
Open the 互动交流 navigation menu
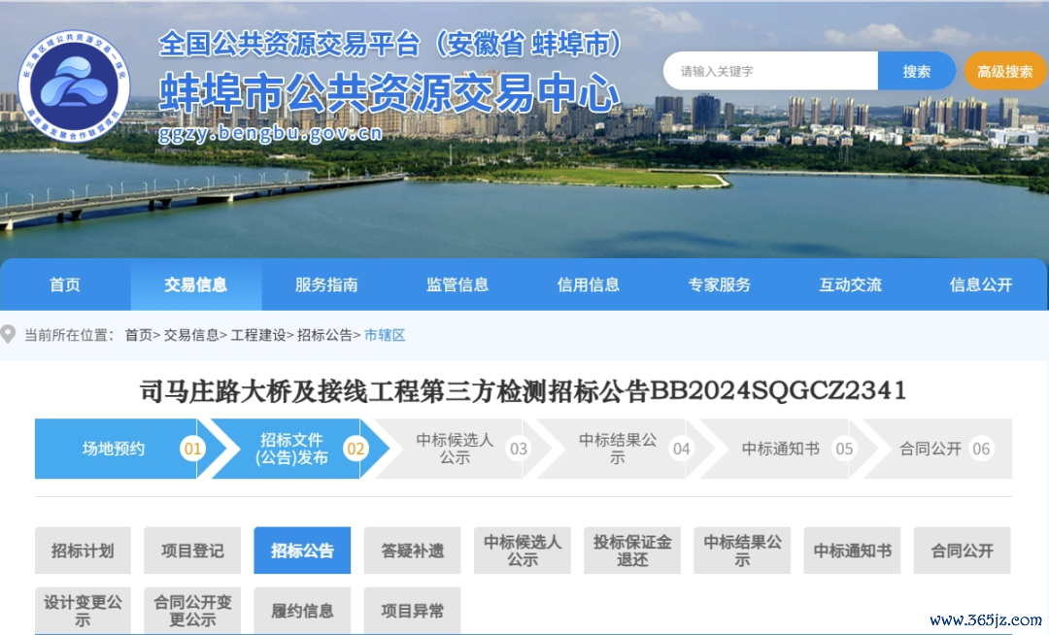pos(850,284)
